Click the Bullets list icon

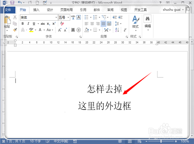click(x=87, y=17)
